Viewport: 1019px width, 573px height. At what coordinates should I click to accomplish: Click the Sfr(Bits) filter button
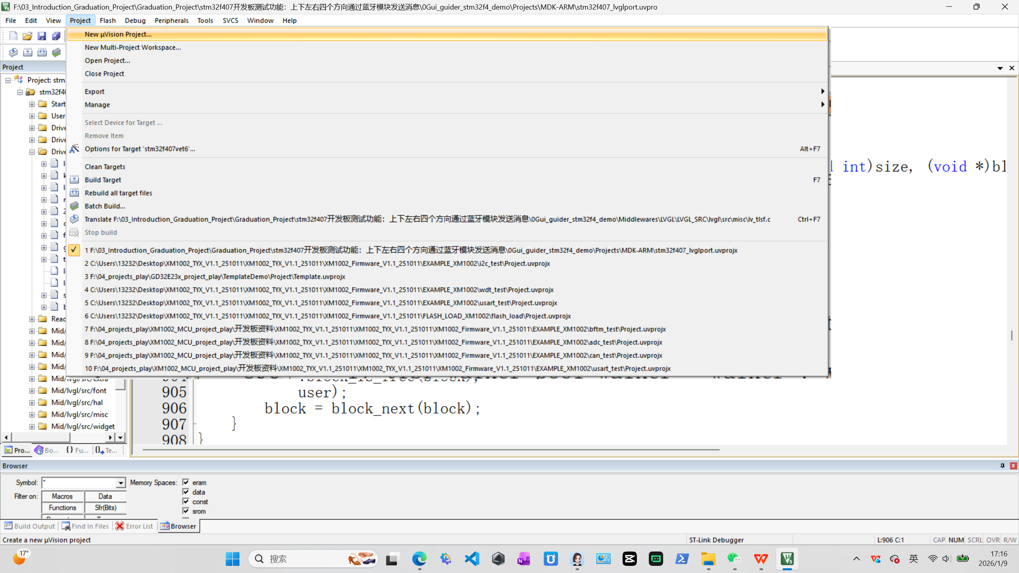[x=105, y=508]
